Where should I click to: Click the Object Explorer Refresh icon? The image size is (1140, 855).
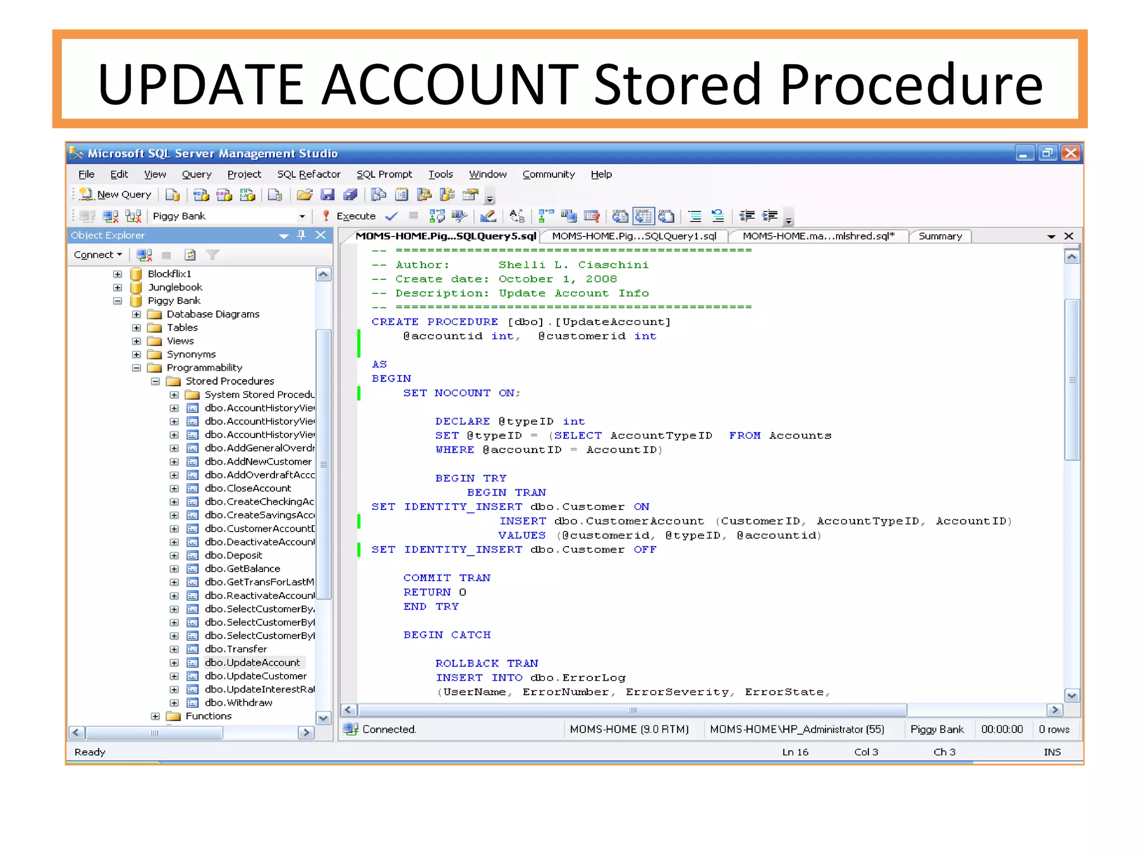point(190,255)
